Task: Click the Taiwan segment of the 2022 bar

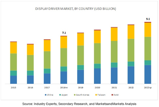Action: coord(131,32)
